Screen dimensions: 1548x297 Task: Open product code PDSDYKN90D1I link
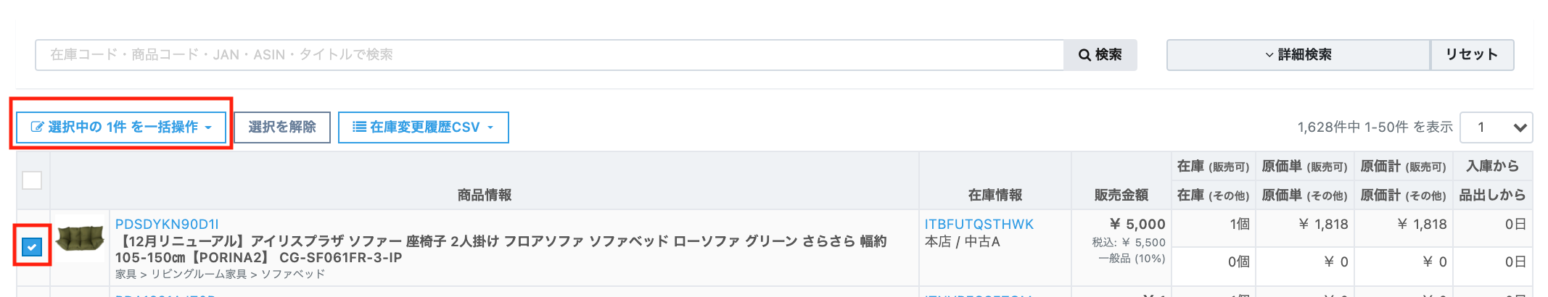coord(167,225)
